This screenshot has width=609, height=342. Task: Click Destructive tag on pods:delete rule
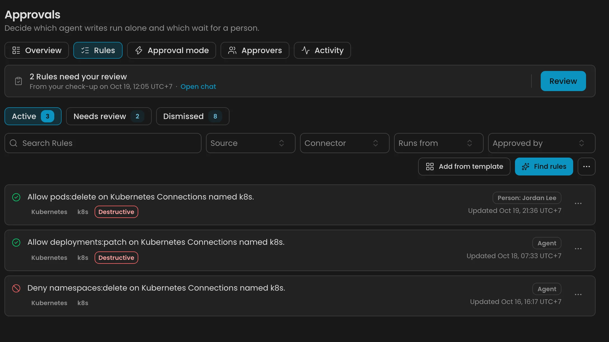click(x=116, y=212)
